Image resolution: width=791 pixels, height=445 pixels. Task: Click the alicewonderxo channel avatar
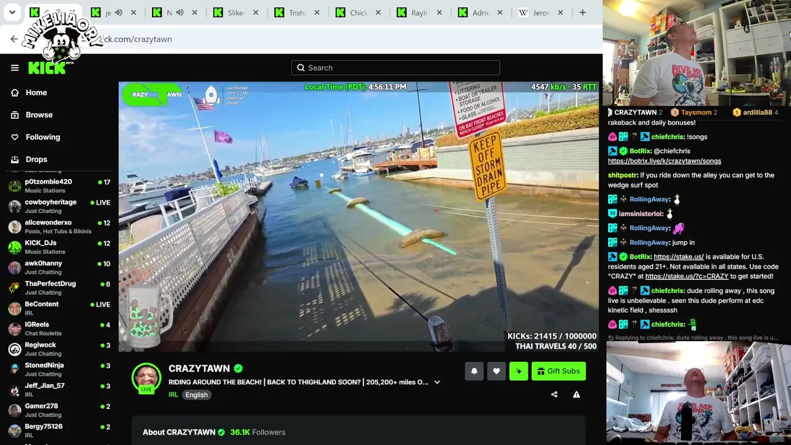pos(15,227)
